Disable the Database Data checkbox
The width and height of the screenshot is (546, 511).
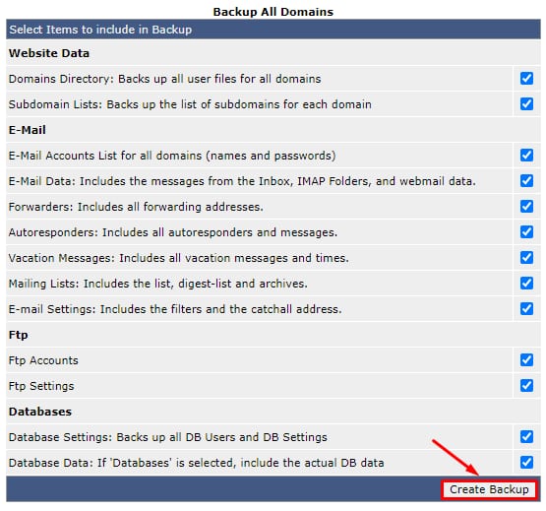(526, 463)
